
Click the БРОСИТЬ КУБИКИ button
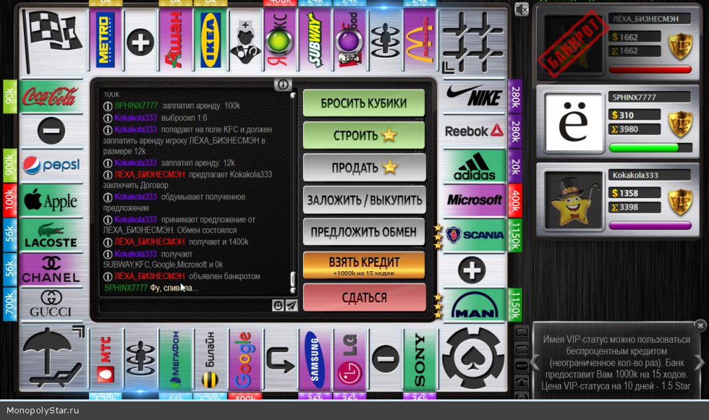(x=364, y=103)
